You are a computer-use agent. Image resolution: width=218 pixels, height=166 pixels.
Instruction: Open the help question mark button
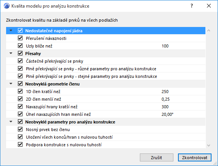coord(192,6)
